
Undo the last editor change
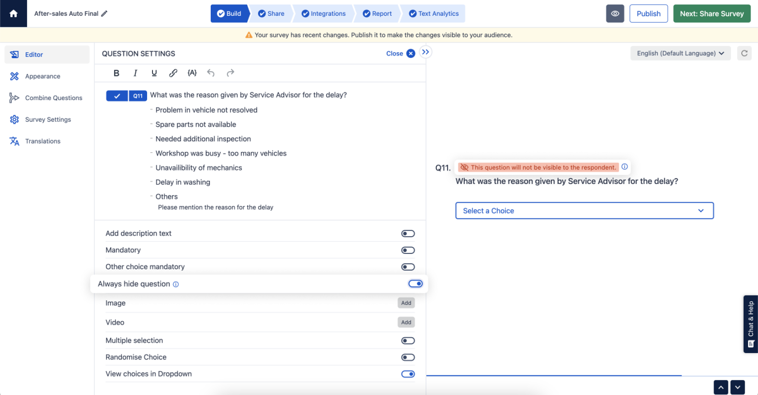tap(211, 72)
